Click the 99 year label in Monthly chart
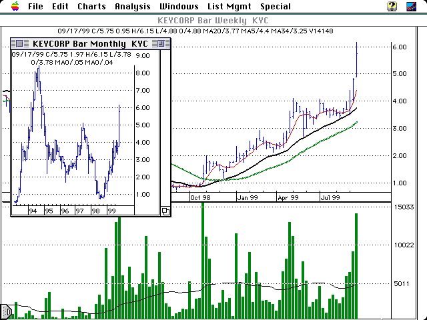The image size is (427, 320). coord(111,211)
